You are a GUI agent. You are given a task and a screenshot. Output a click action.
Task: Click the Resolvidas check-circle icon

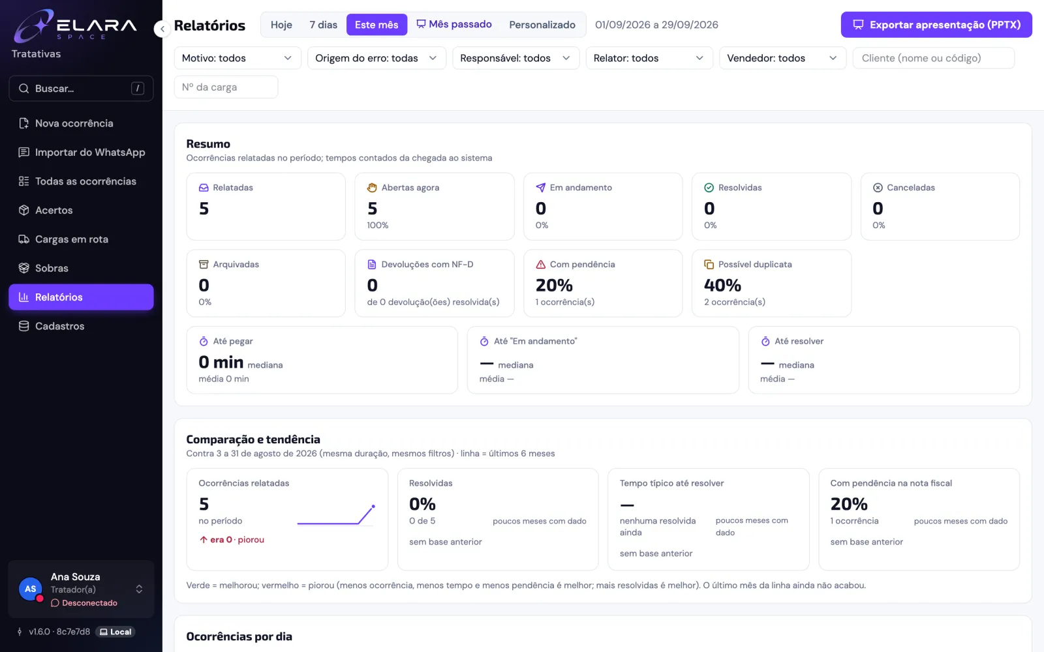(709, 188)
